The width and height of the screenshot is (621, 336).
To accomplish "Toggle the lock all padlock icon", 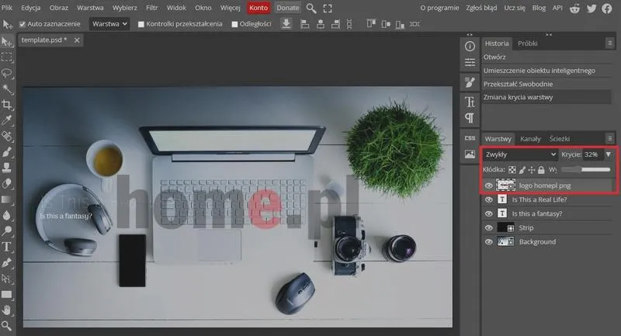I will pos(541,170).
